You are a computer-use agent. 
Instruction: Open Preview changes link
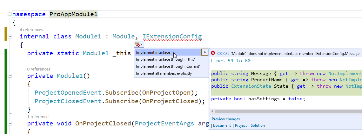pos(225,119)
